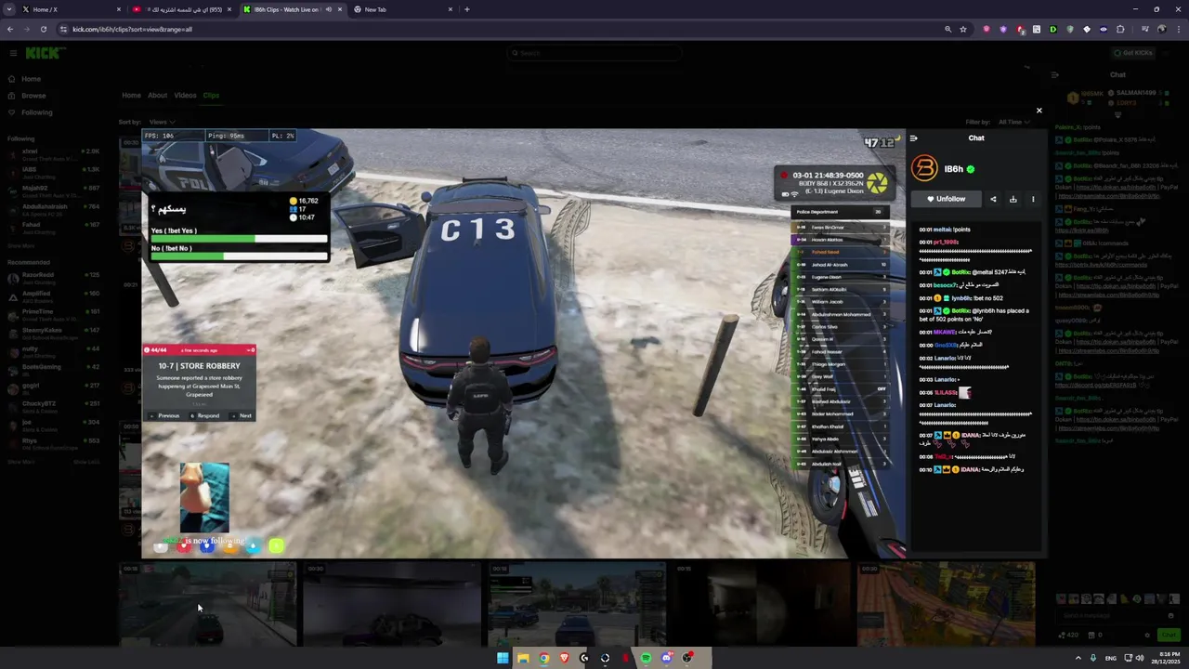Screen dimensions: 1189x669
Task: Close the clip viewer overlay
Action: [x=1039, y=111]
